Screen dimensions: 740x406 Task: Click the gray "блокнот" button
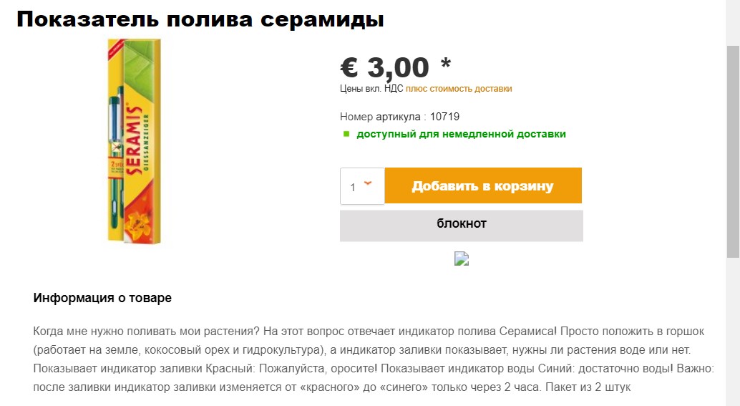[x=462, y=224]
